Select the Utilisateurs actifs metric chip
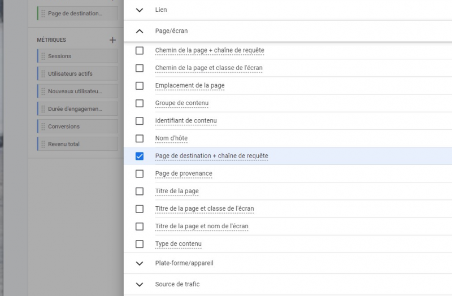The image size is (452, 296). (77, 74)
